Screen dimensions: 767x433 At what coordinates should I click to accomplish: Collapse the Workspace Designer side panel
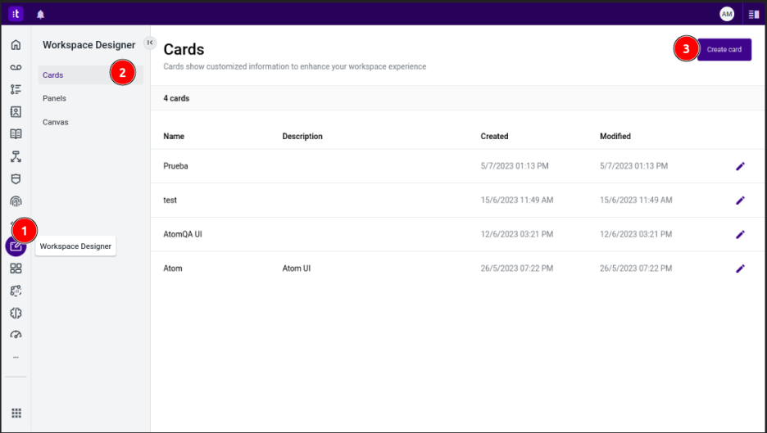pyautogui.click(x=149, y=43)
